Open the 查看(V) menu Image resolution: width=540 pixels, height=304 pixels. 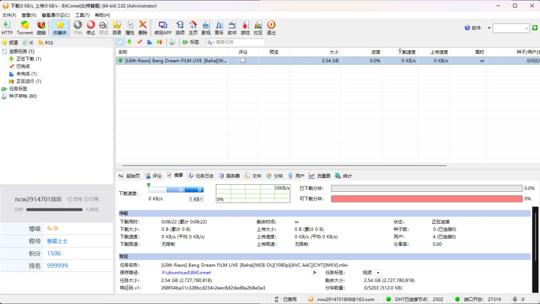[29, 15]
